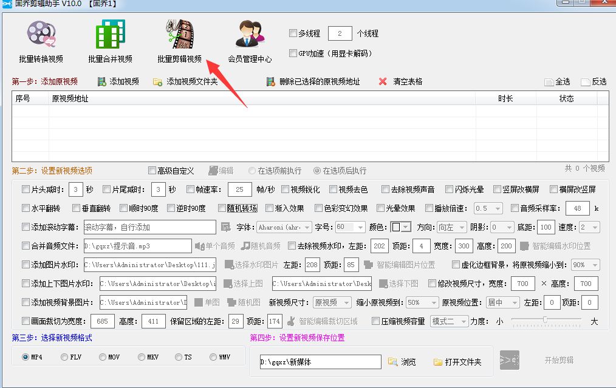The height and width of the screenshot is (388, 616).
Task: Click the save path D:\gqxz\新媒体 field
Action: click(x=320, y=362)
